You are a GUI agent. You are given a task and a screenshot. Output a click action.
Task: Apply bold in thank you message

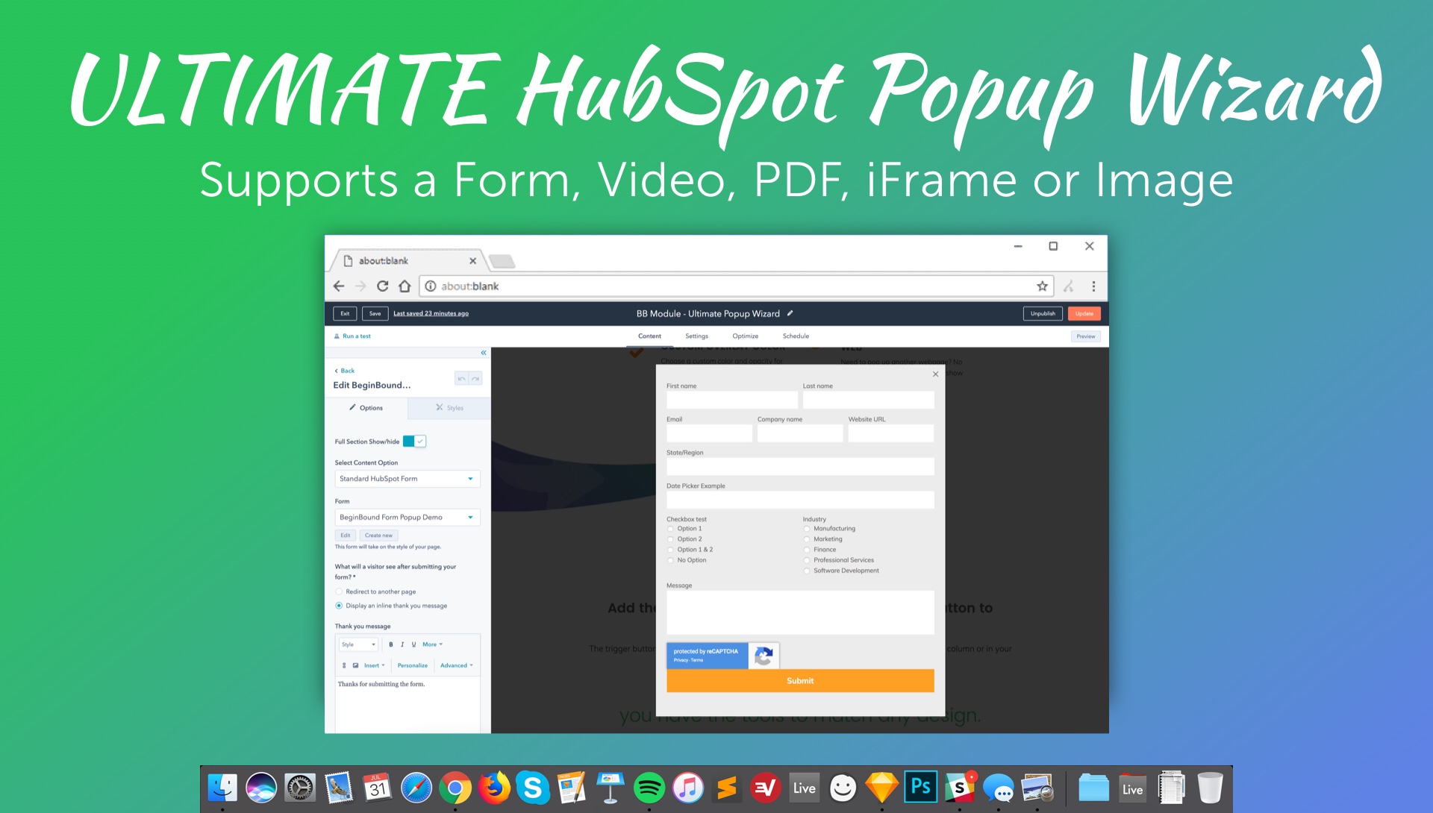point(390,644)
